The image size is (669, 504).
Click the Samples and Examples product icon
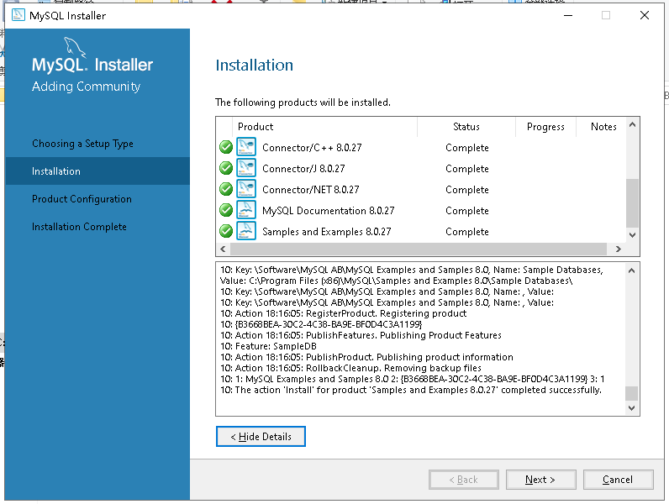246,230
